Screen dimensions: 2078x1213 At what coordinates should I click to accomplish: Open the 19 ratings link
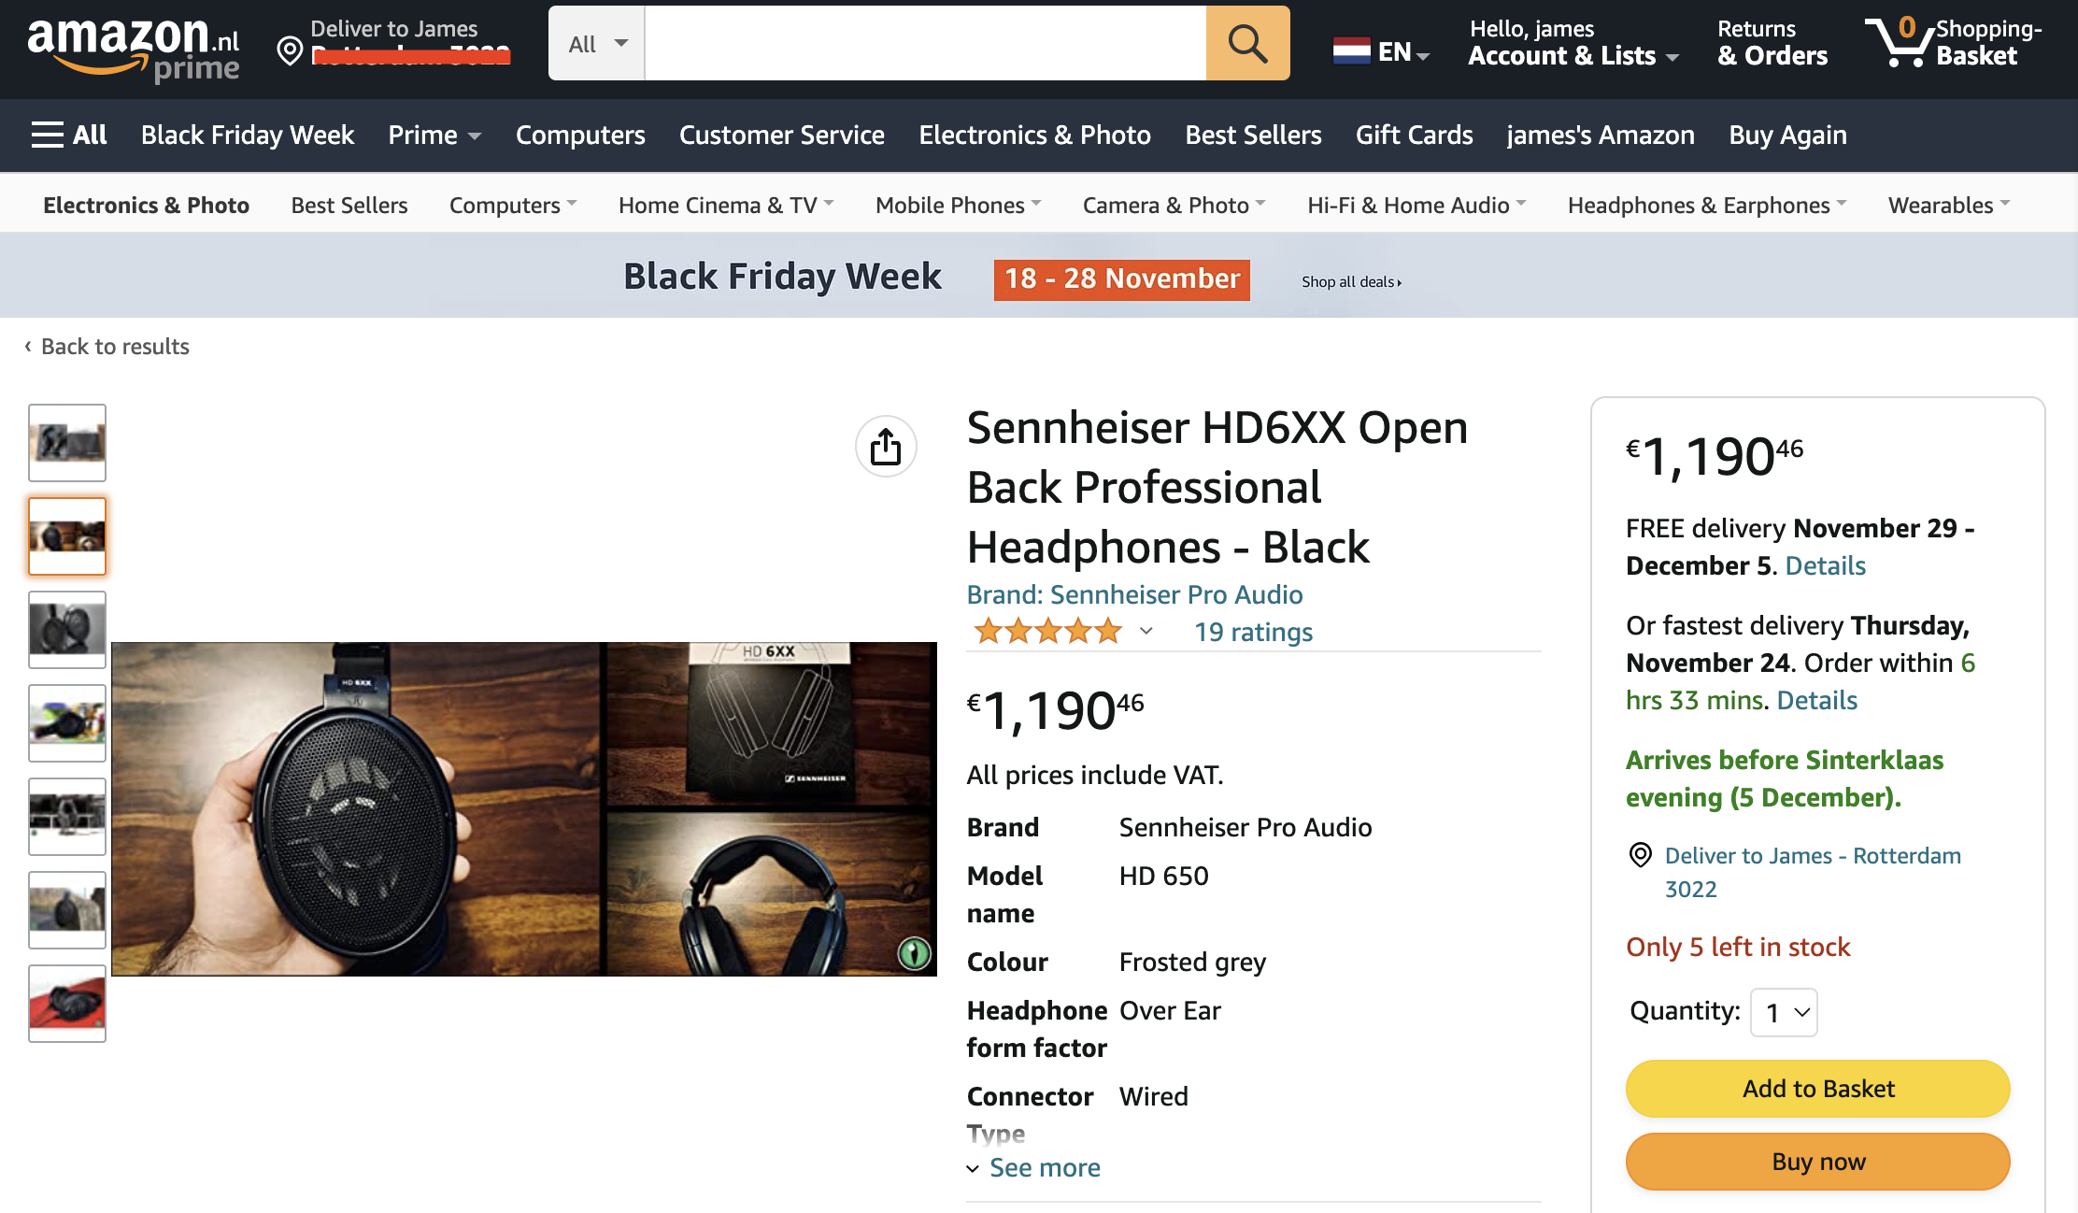1253,633
